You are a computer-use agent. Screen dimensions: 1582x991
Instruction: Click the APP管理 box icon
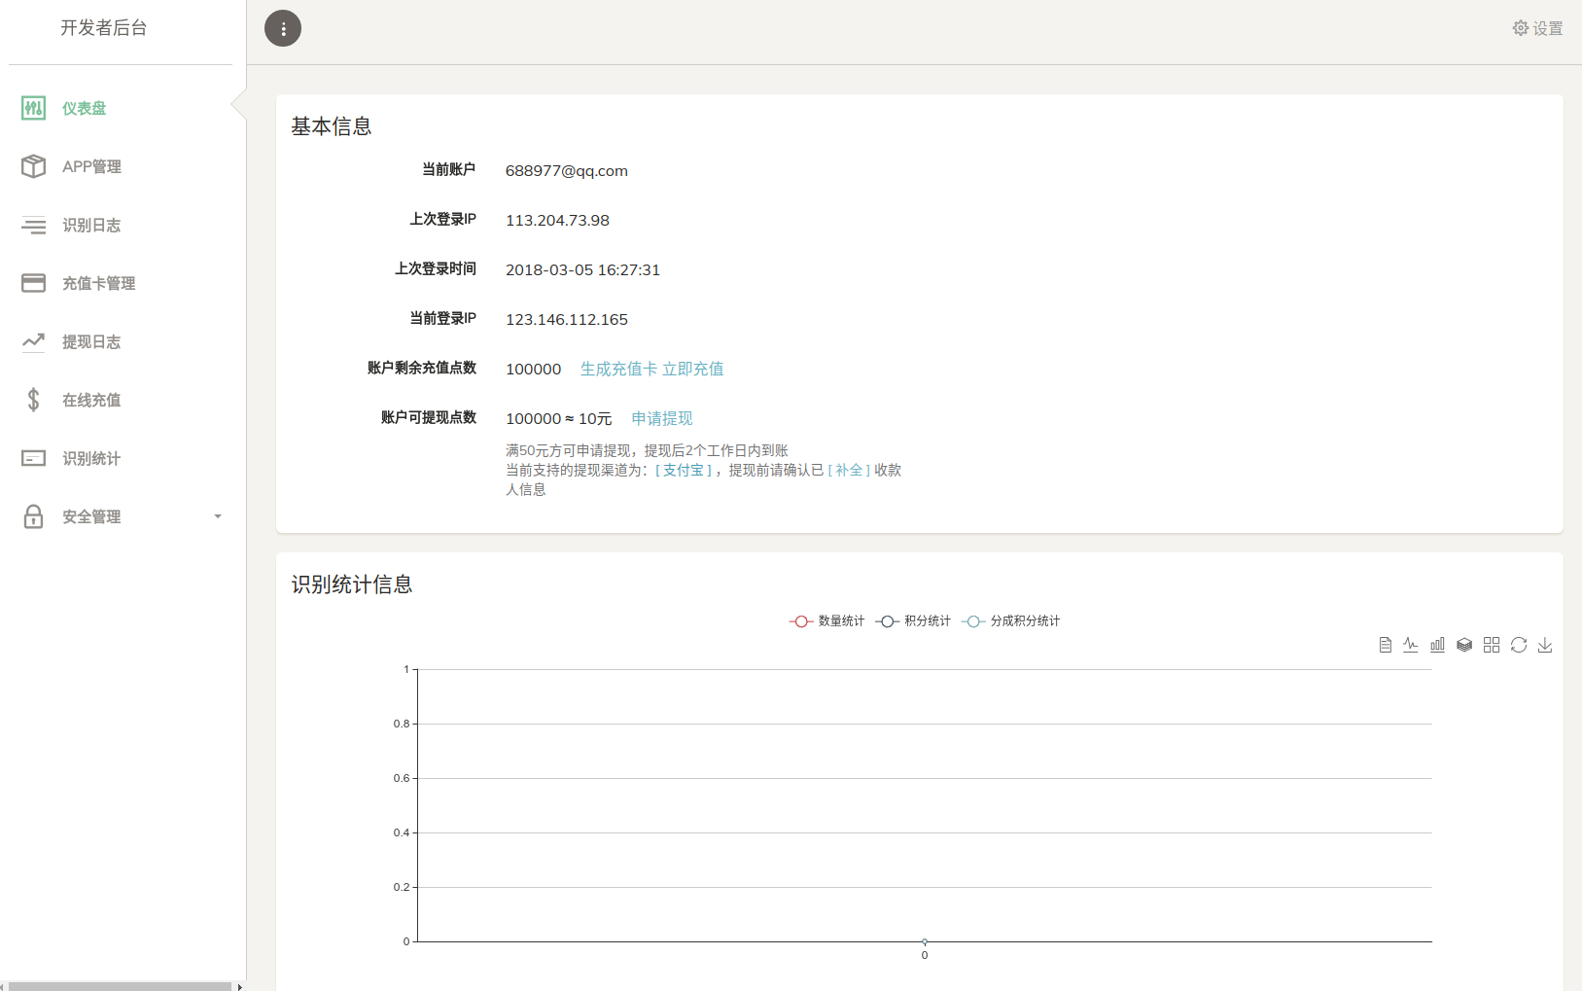tap(33, 166)
